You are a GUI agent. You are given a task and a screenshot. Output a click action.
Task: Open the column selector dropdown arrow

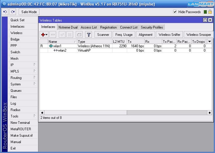pos(210,42)
